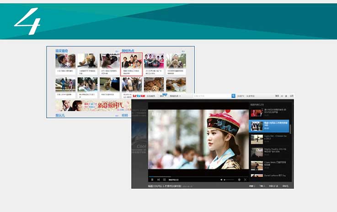
Task: Click the LeTV logo in player header
Action: coord(139,96)
